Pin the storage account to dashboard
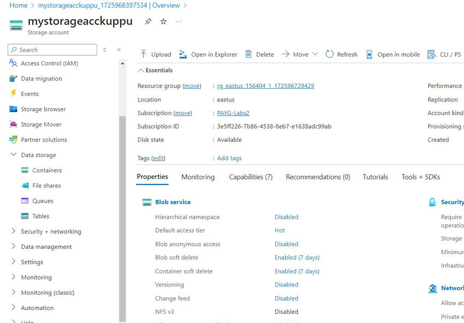This screenshot has width=464, height=323. (148, 21)
